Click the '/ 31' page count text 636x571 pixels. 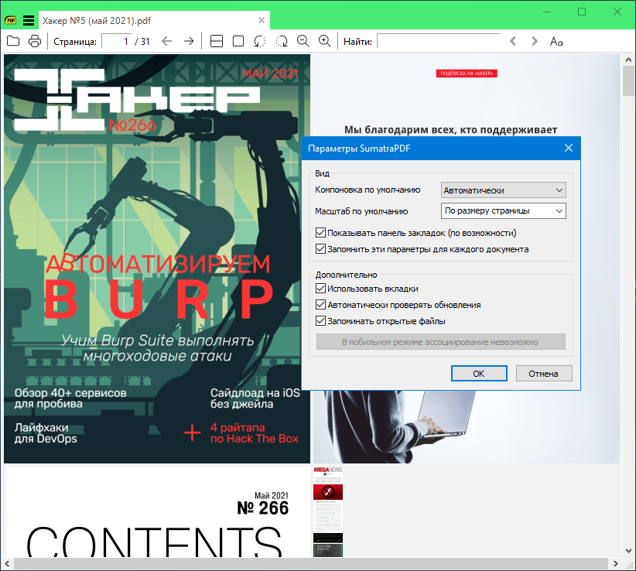(x=142, y=41)
